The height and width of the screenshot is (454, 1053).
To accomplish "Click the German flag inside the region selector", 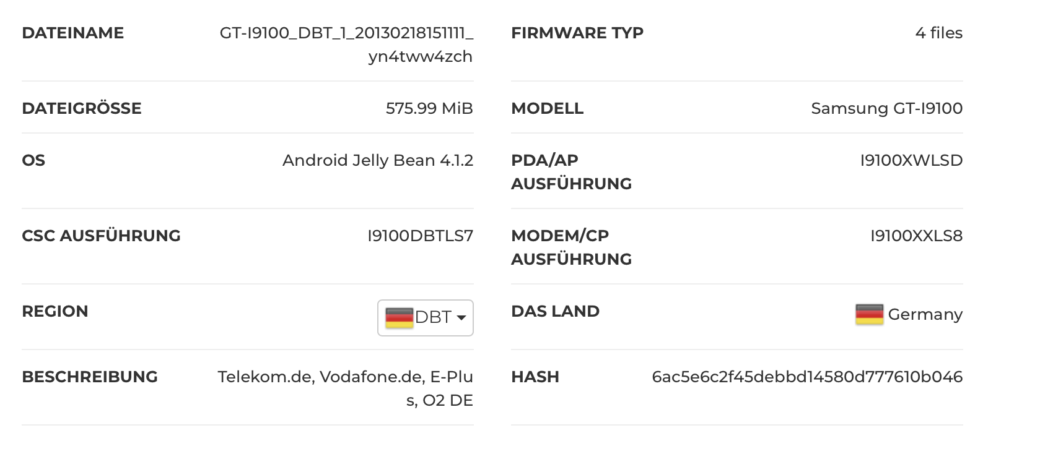I will point(399,317).
